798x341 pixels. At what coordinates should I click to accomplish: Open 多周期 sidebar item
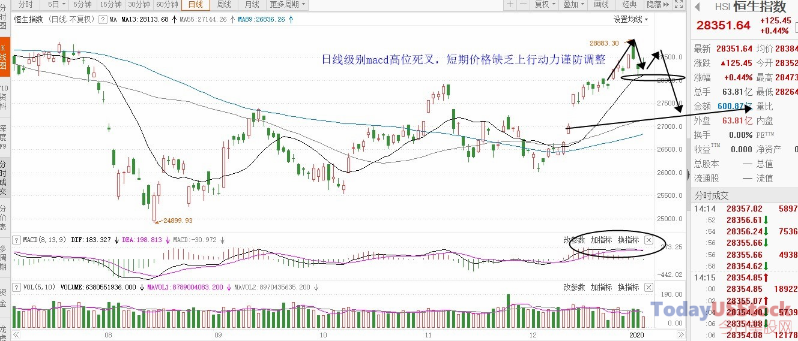click(5, 258)
